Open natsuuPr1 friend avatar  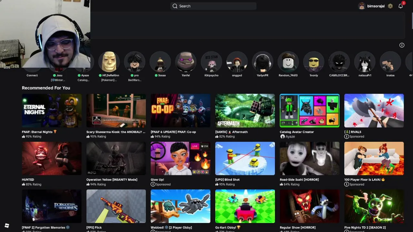point(365,62)
